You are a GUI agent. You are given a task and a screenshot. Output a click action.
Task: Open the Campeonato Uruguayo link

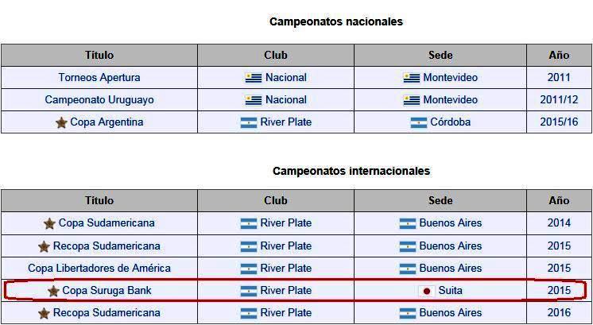point(99,100)
